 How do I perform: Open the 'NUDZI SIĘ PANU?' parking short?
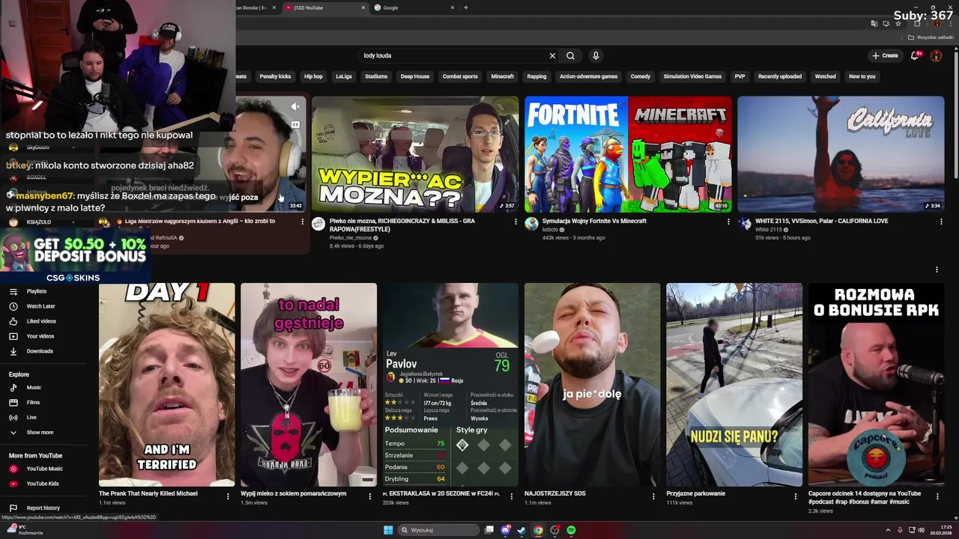tap(734, 385)
